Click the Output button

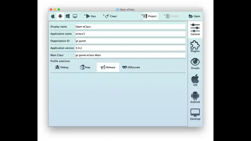173,16
